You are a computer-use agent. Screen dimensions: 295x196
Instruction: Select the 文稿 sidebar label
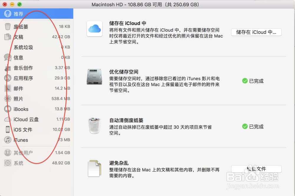(x=18, y=37)
